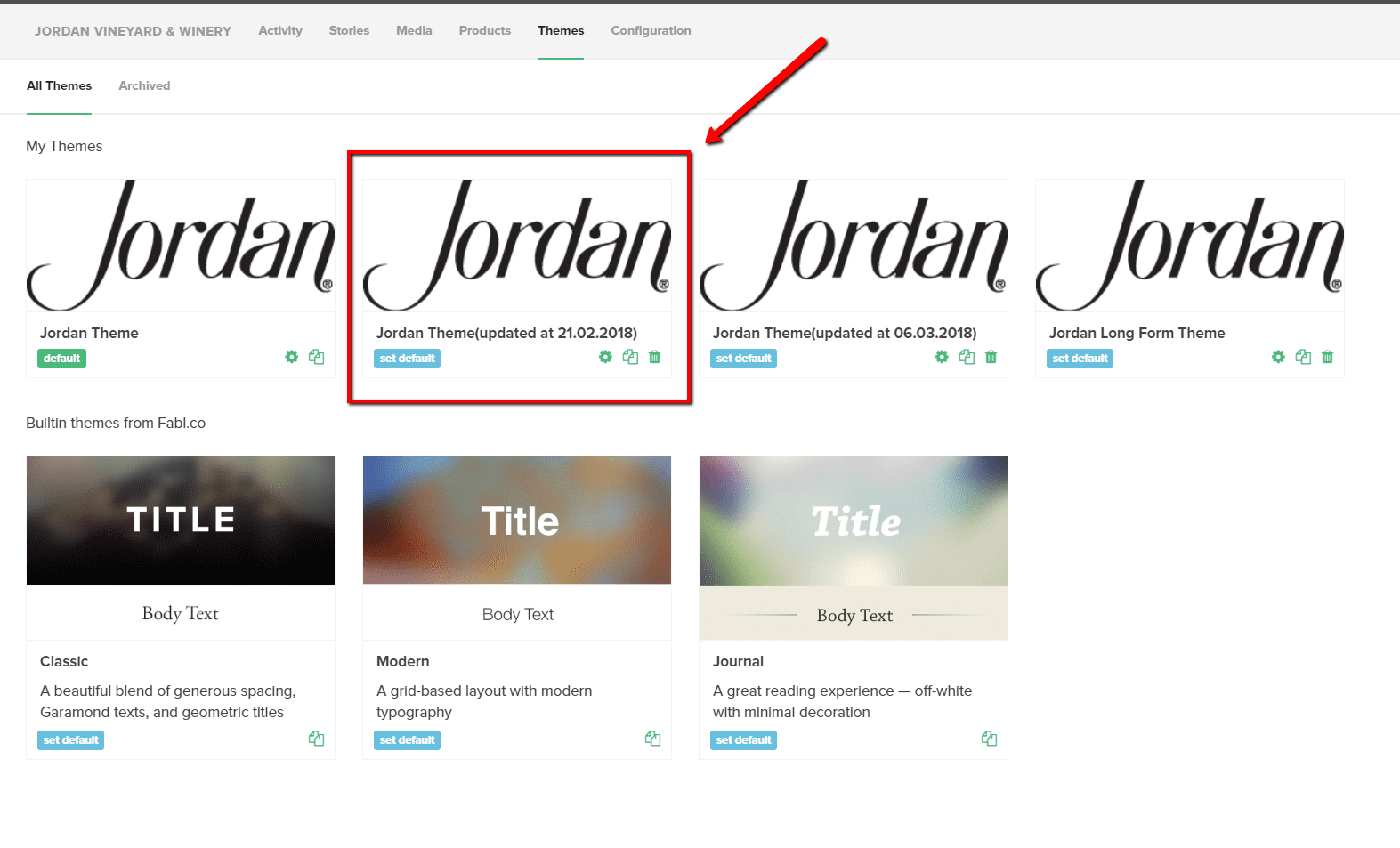Set theme updated 21.02.2018 as default
Image resolution: width=1400 pixels, height=848 pixels.
pyautogui.click(x=407, y=359)
